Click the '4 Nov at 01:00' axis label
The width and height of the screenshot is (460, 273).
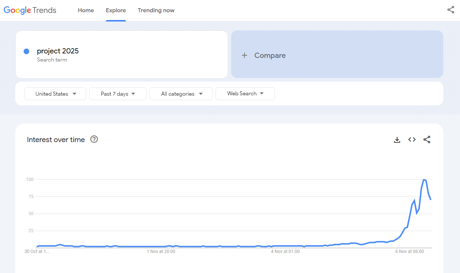tap(285, 251)
